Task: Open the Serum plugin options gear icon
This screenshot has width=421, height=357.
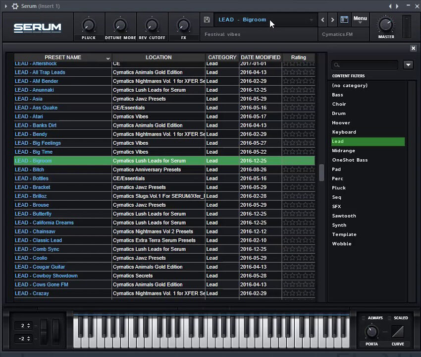Action: click(15, 6)
